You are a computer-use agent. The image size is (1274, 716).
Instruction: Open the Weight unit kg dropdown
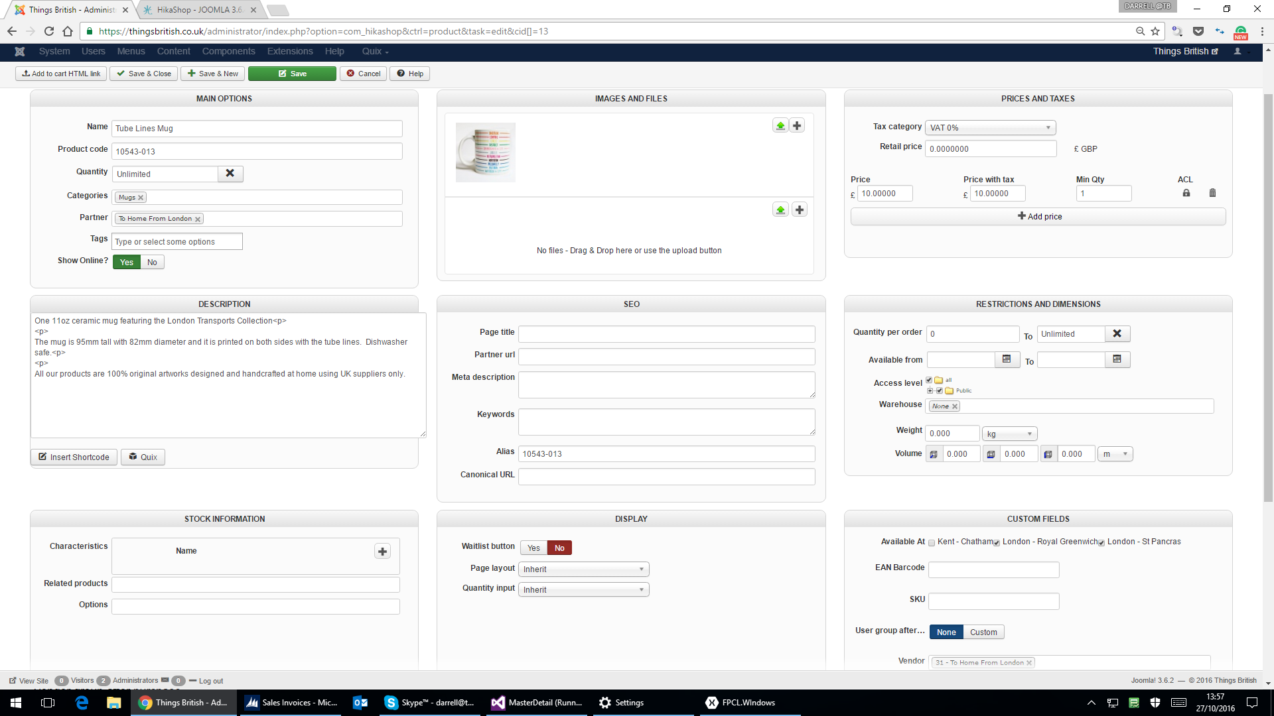[x=1009, y=434]
